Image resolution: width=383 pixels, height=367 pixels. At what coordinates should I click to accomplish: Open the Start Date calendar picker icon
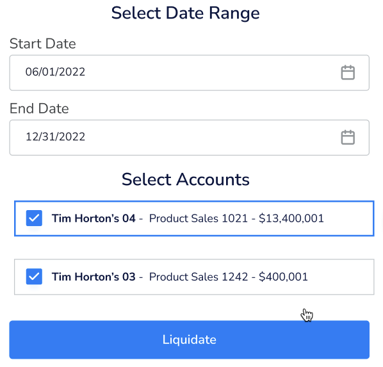pyautogui.click(x=348, y=72)
